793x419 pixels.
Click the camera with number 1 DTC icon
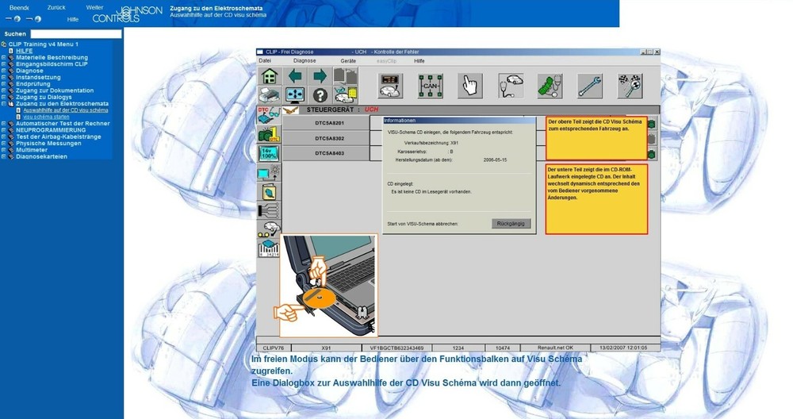click(x=269, y=135)
